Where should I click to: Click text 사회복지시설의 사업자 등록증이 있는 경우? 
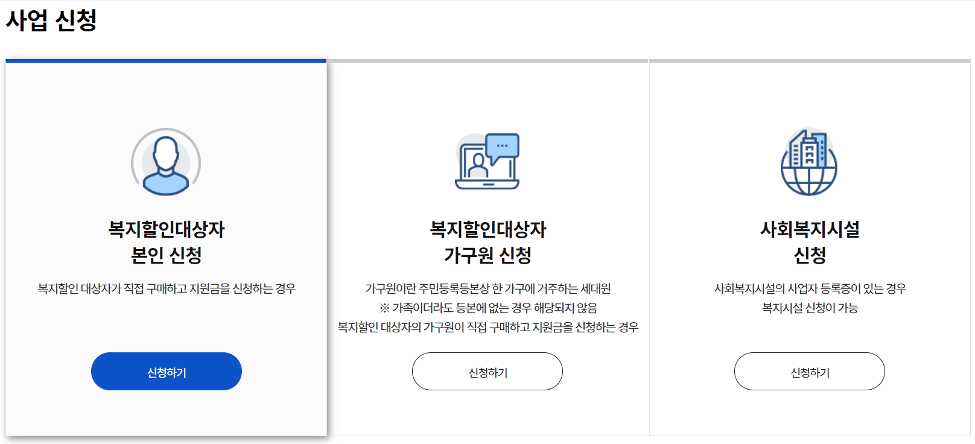(x=810, y=289)
